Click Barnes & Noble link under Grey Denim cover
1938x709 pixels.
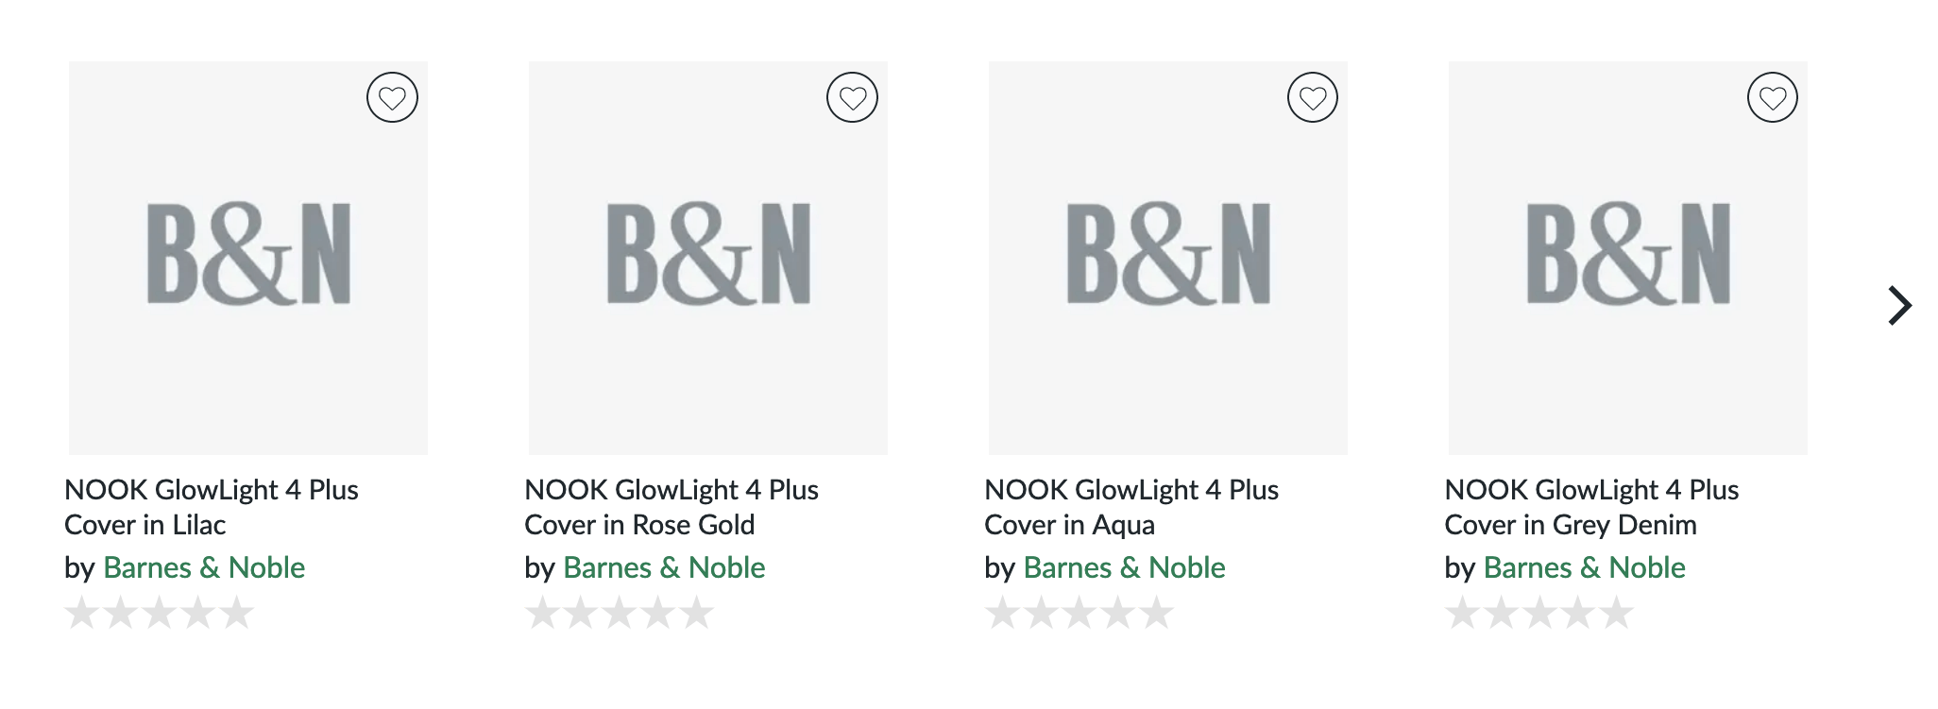(x=1584, y=567)
